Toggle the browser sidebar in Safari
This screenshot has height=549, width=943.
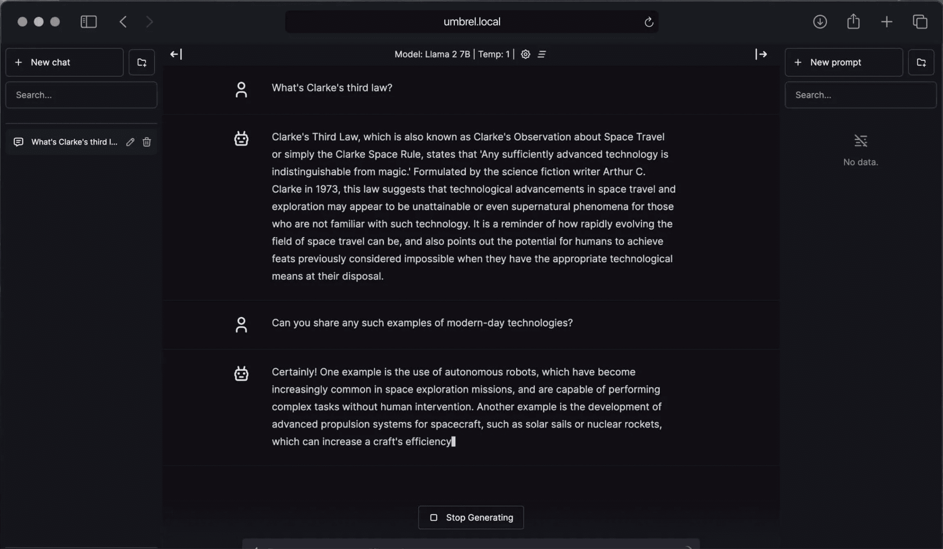point(88,21)
